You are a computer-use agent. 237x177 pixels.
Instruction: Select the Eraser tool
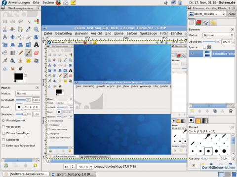37,53
